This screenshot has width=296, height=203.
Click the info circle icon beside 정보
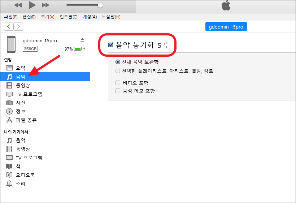click(9, 111)
